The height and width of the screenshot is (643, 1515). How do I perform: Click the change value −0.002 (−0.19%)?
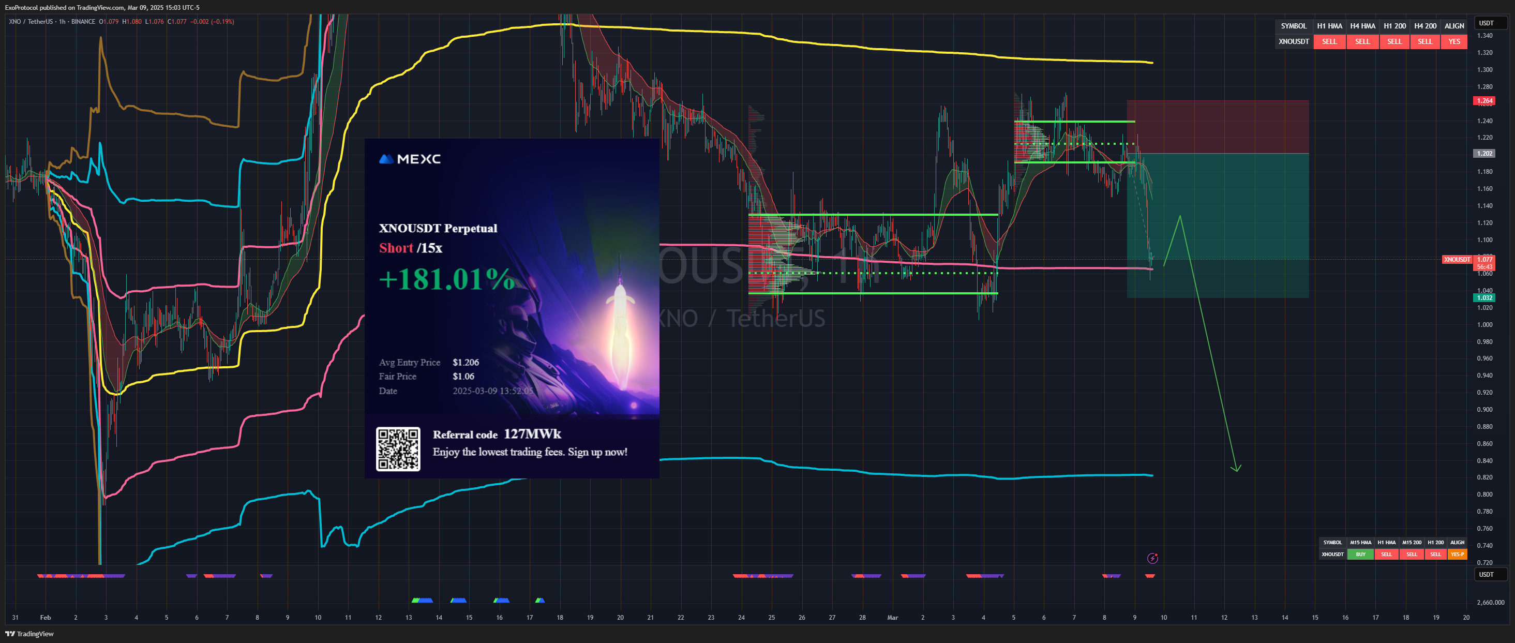[212, 22]
